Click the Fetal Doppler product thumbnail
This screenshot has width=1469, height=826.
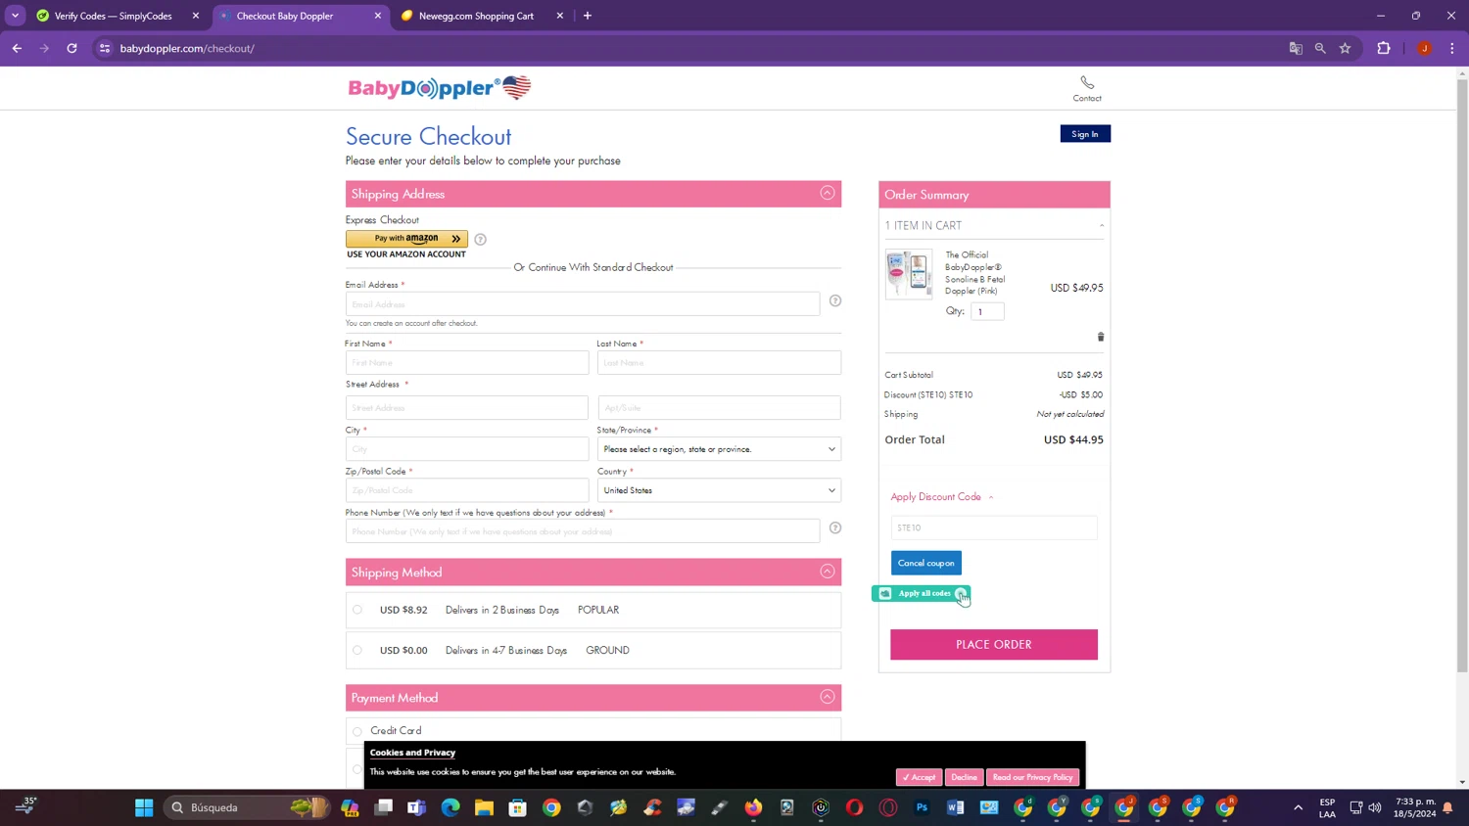[x=909, y=273]
